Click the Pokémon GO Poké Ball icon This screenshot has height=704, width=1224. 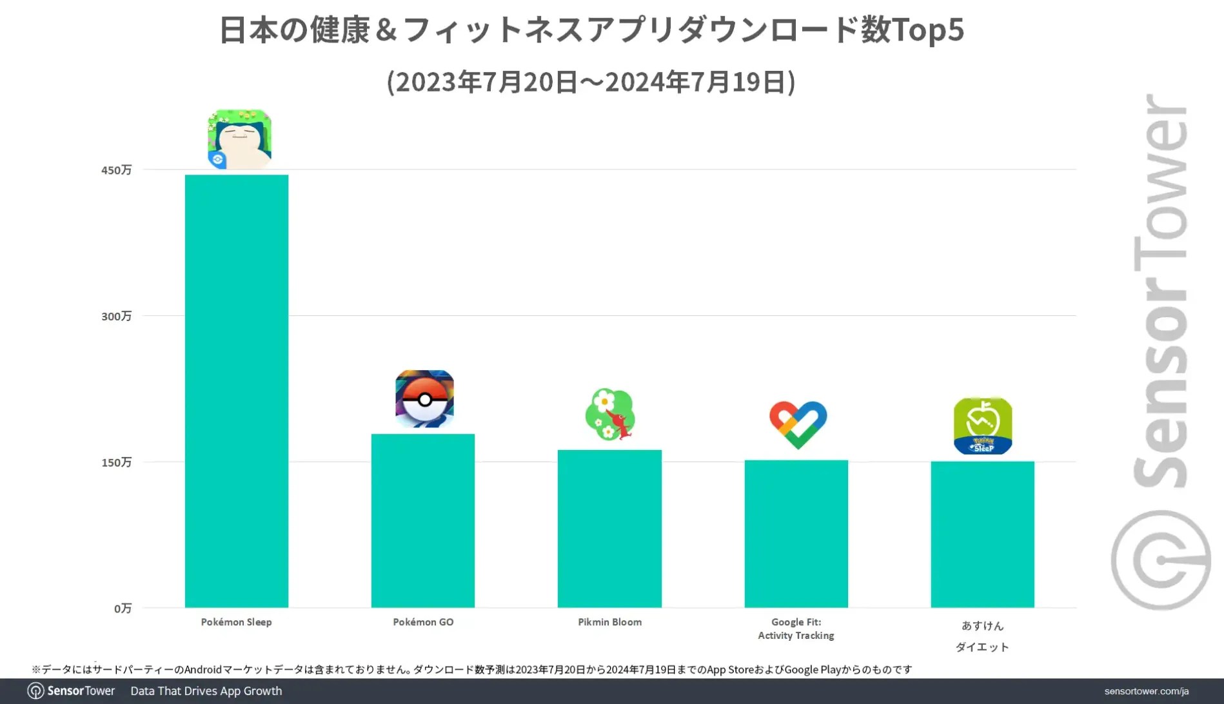click(424, 399)
